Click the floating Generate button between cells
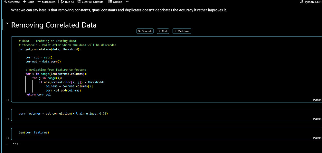The image size is (322, 153). (145, 31)
